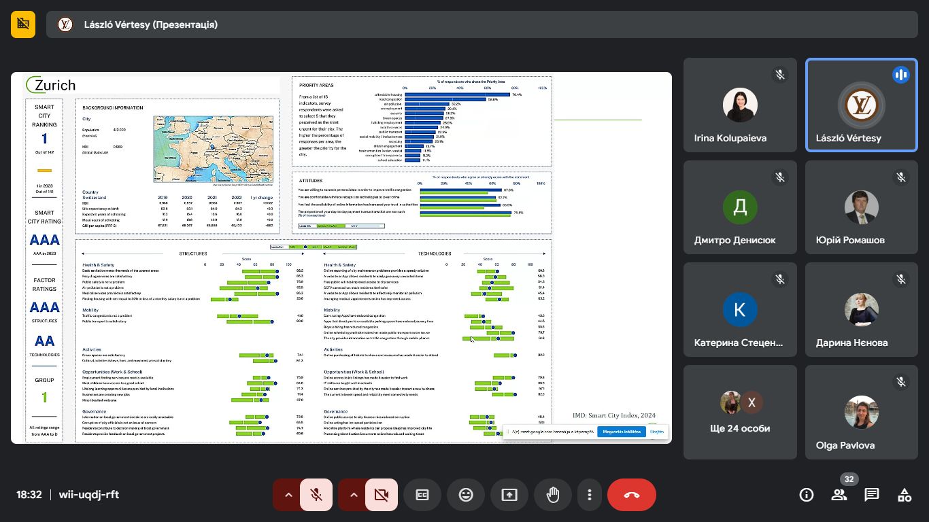The width and height of the screenshot is (929, 522).
Task: Click the present screen button
Action: (x=509, y=495)
